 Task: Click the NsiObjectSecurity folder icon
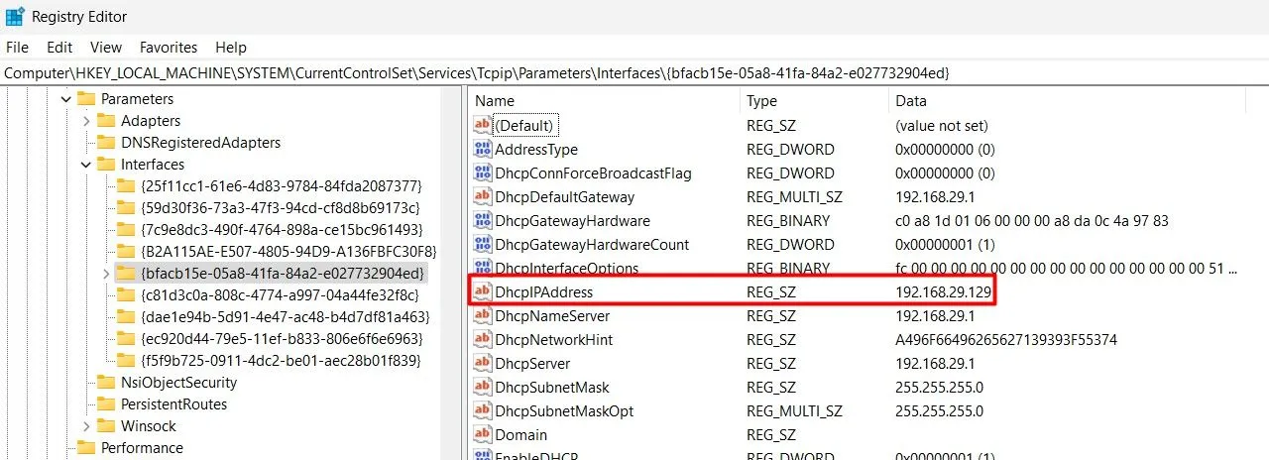[x=106, y=383]
